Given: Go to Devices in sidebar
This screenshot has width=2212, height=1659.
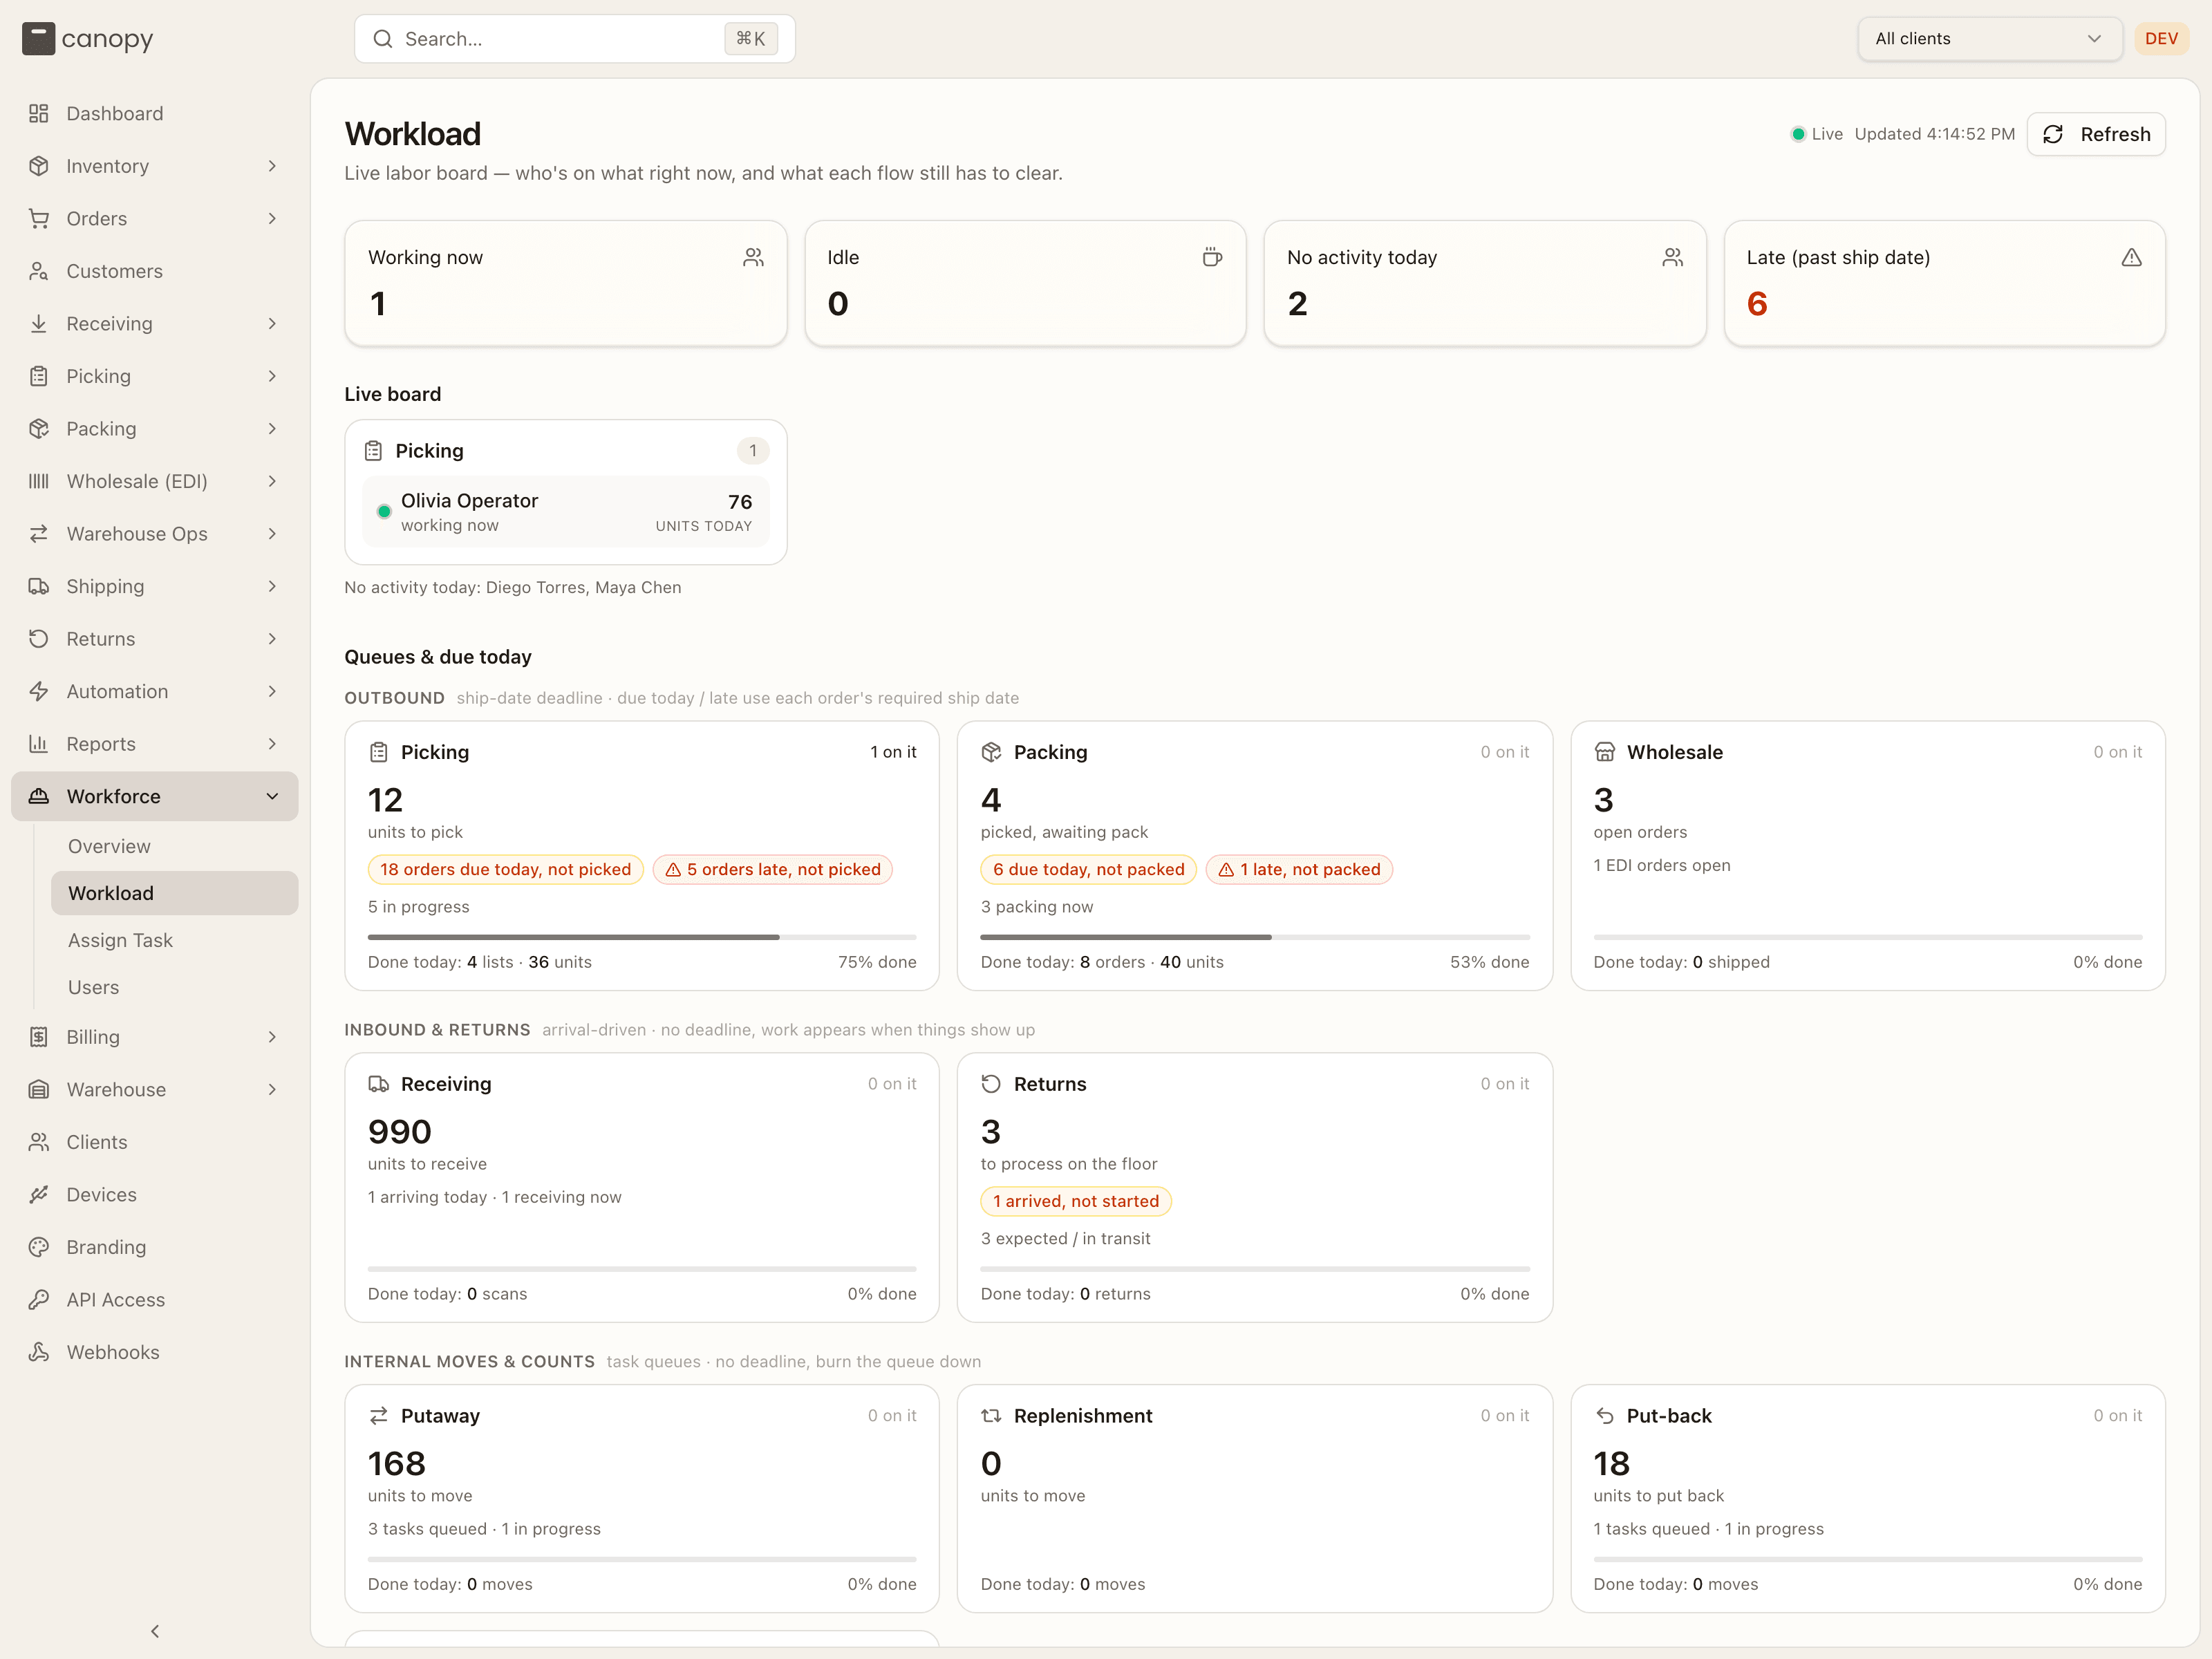Looking at the screenshot, I should point(154,1194).
